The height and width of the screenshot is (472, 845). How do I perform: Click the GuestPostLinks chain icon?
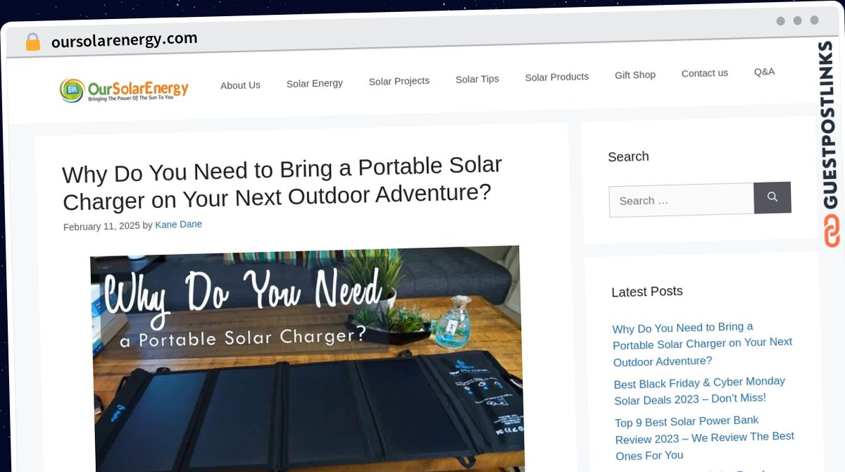point(832,231)
